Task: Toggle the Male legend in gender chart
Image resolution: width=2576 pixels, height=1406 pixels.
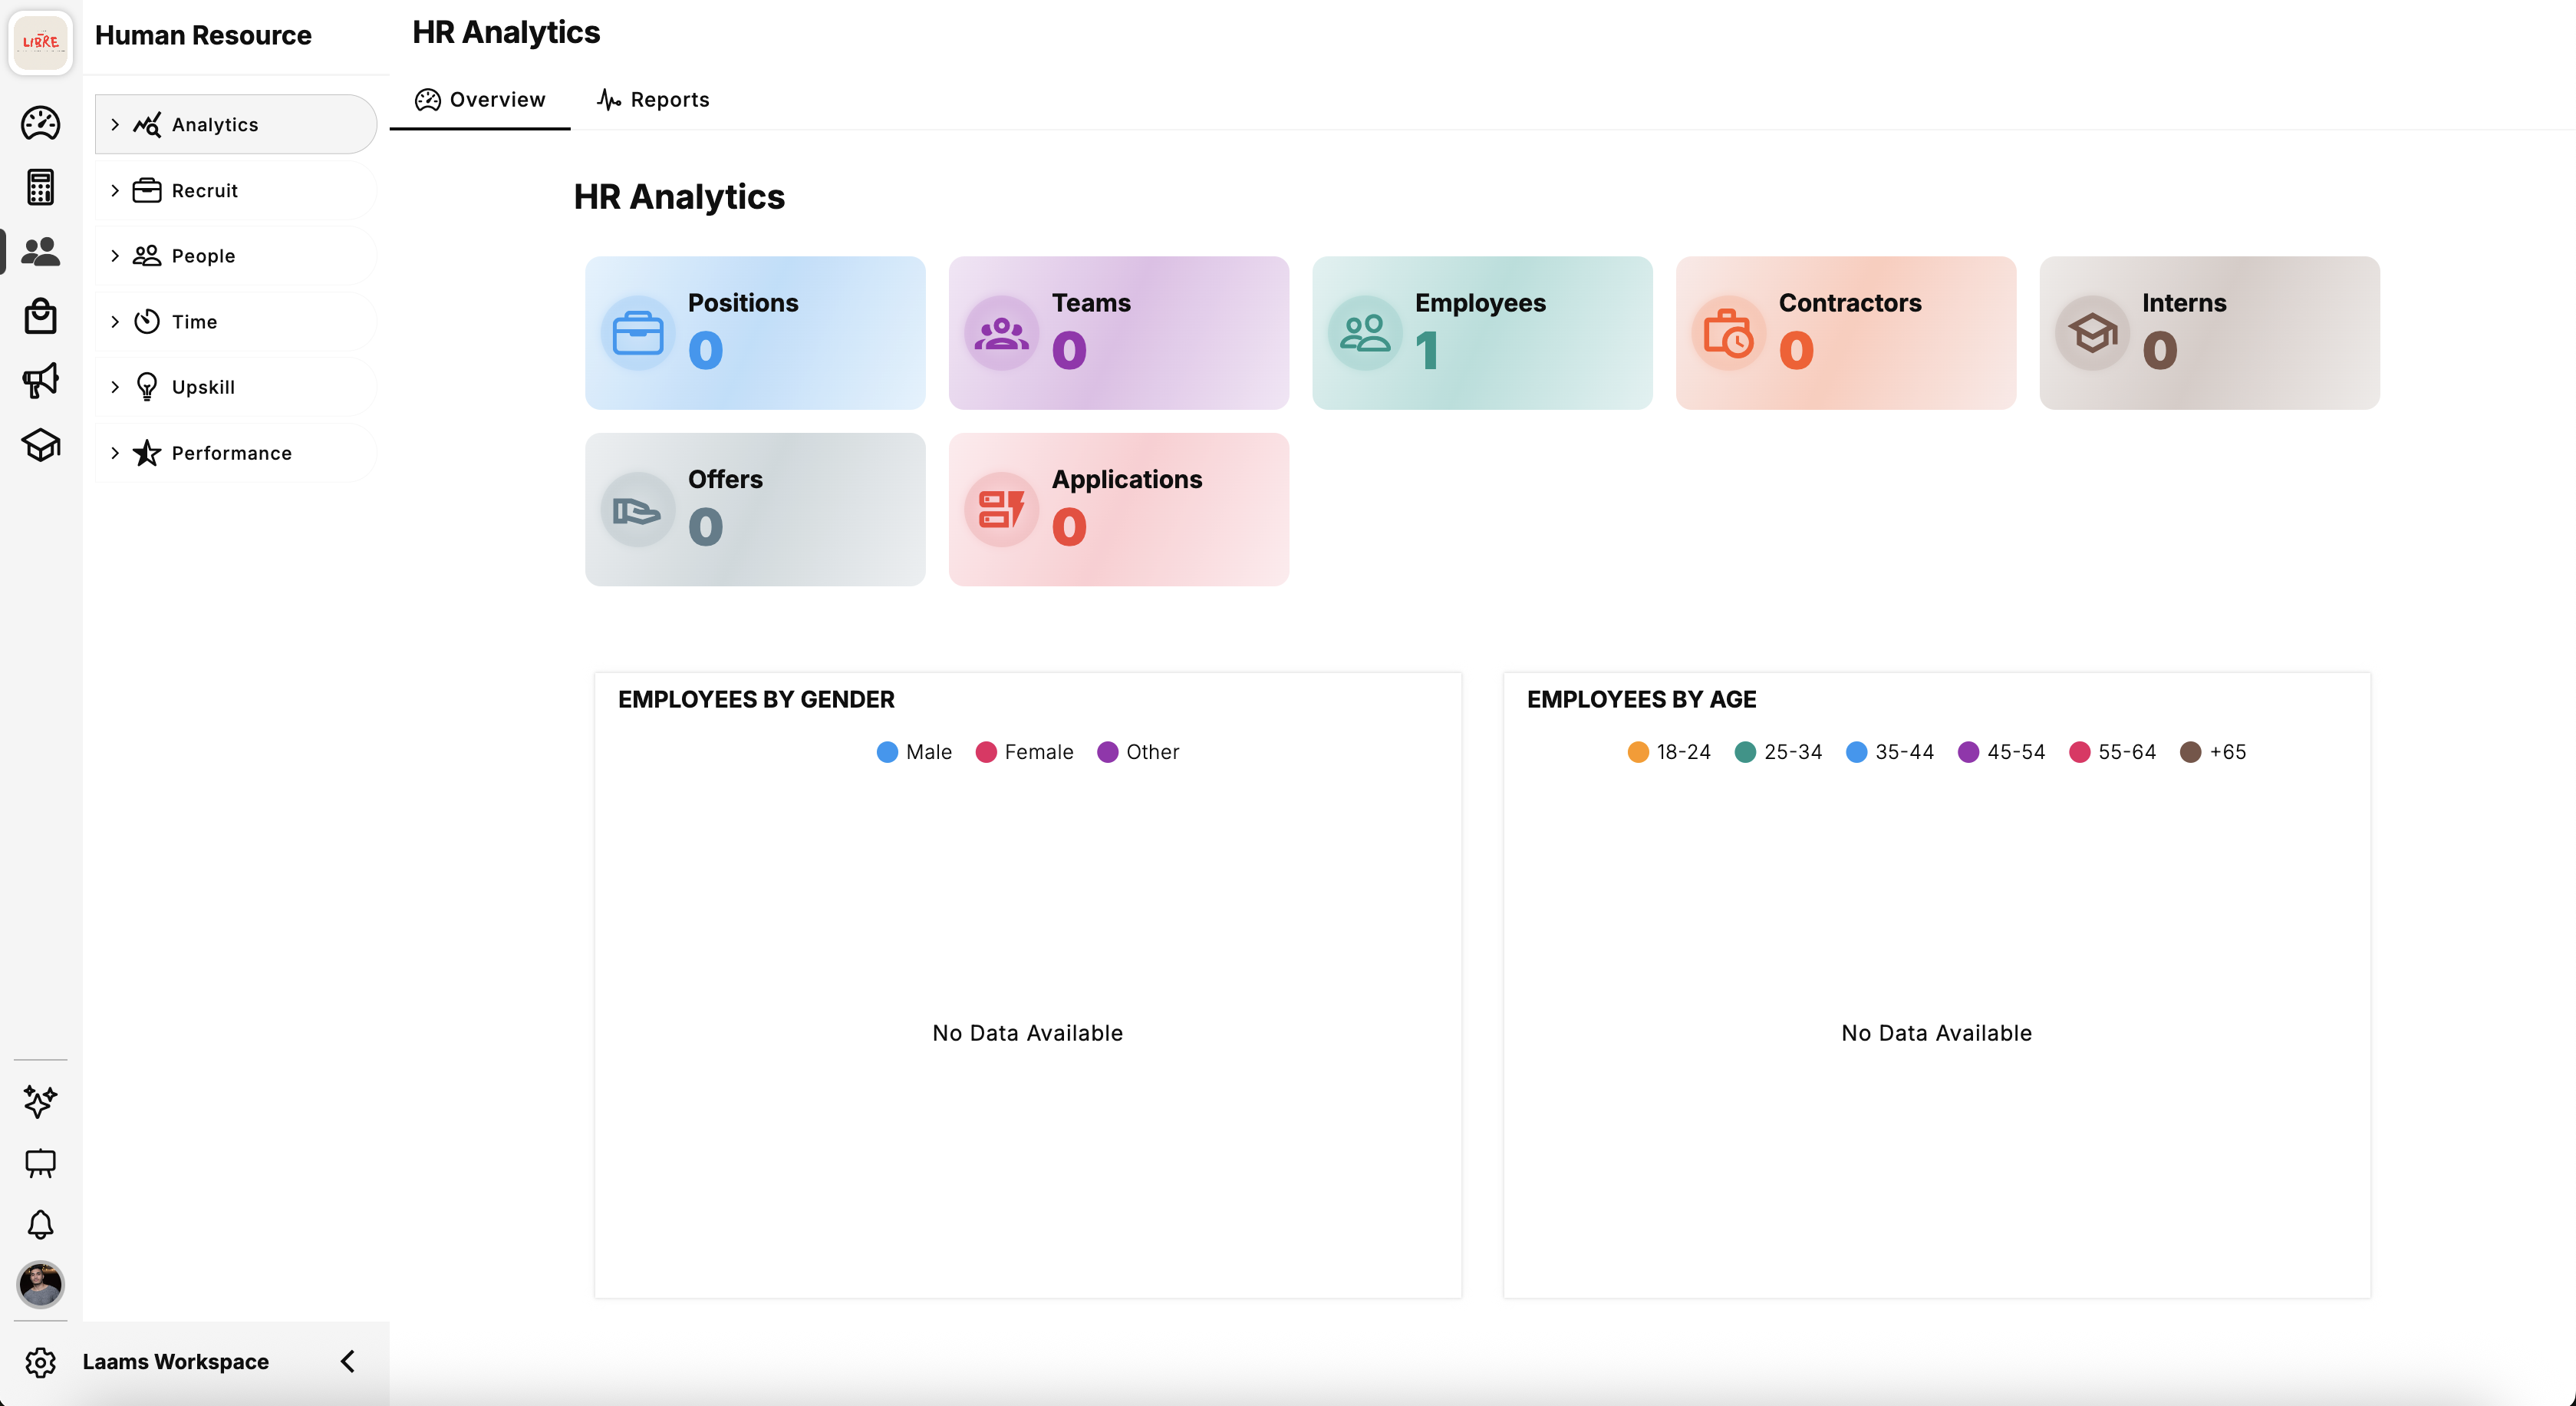Action: [x=914, y=751]
